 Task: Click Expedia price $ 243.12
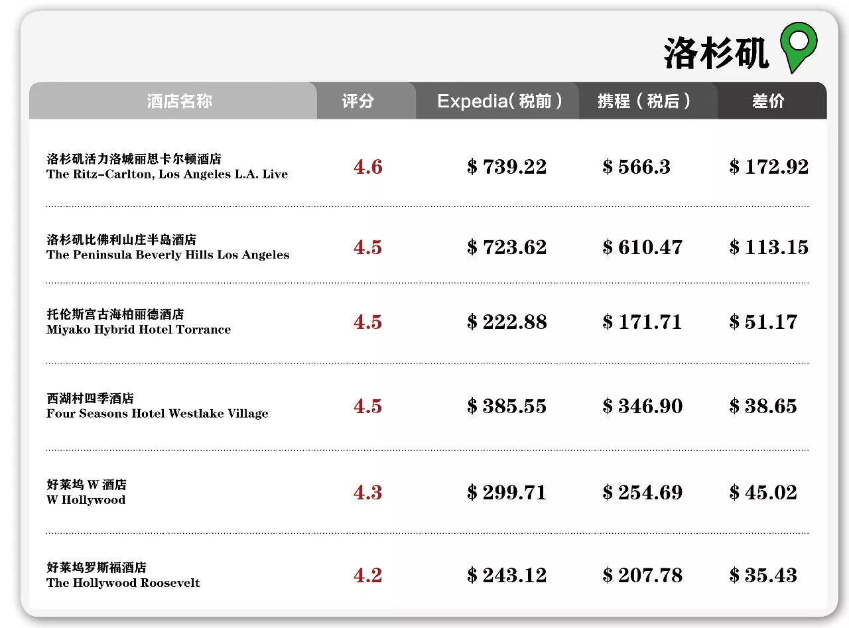pos(507,576)
